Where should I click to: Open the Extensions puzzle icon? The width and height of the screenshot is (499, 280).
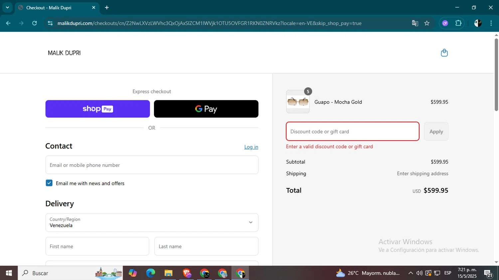click(458, 23)
